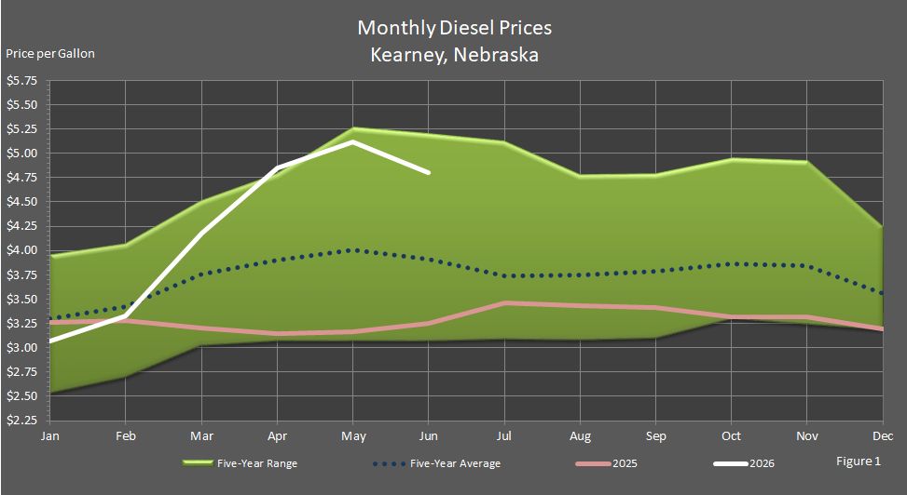Click the Sep month label
The image size is (907, 495).
click(x=656, y=436)
